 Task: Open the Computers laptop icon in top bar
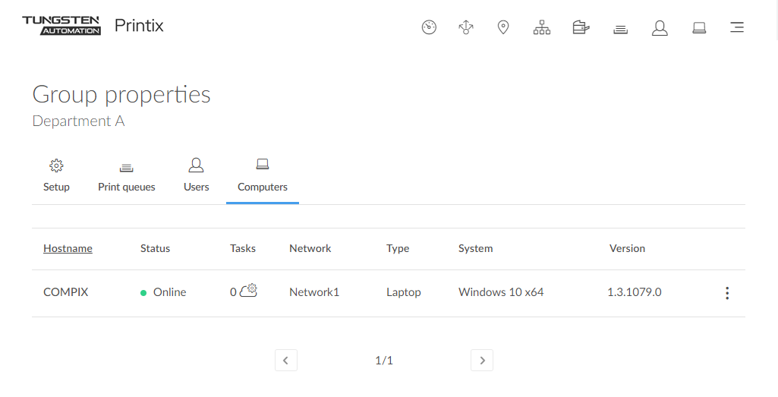click(x=699, y=28)
